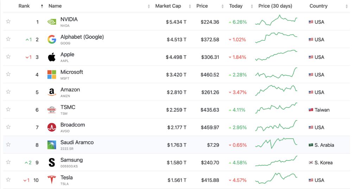This screenshot has height=189, width=352.
Task: Click the NVIDIA logo icon
Action: tap(52, 22)
